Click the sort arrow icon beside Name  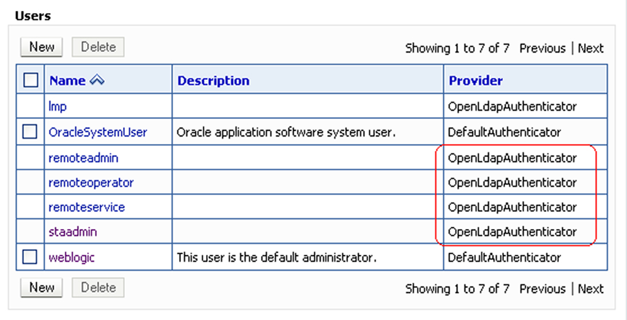click(x=97, y=81)
